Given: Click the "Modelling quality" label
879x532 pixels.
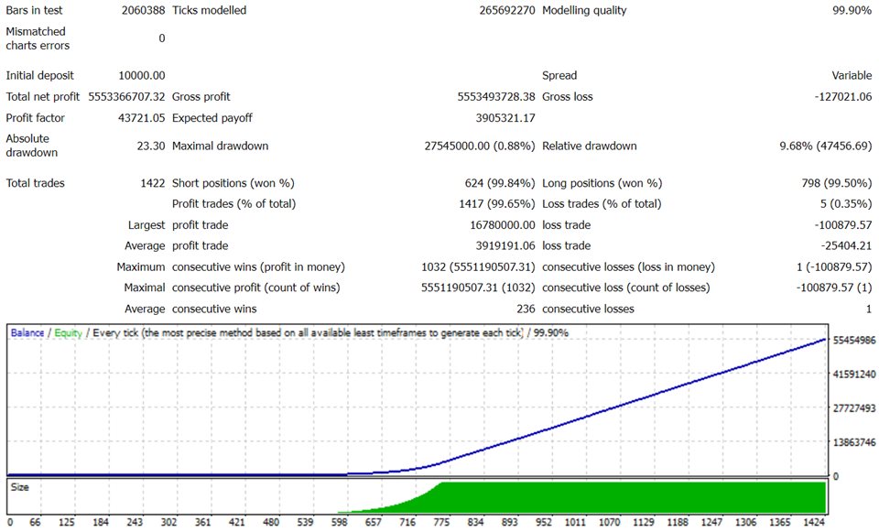Looking at the screenshot, I should (584, 10).
